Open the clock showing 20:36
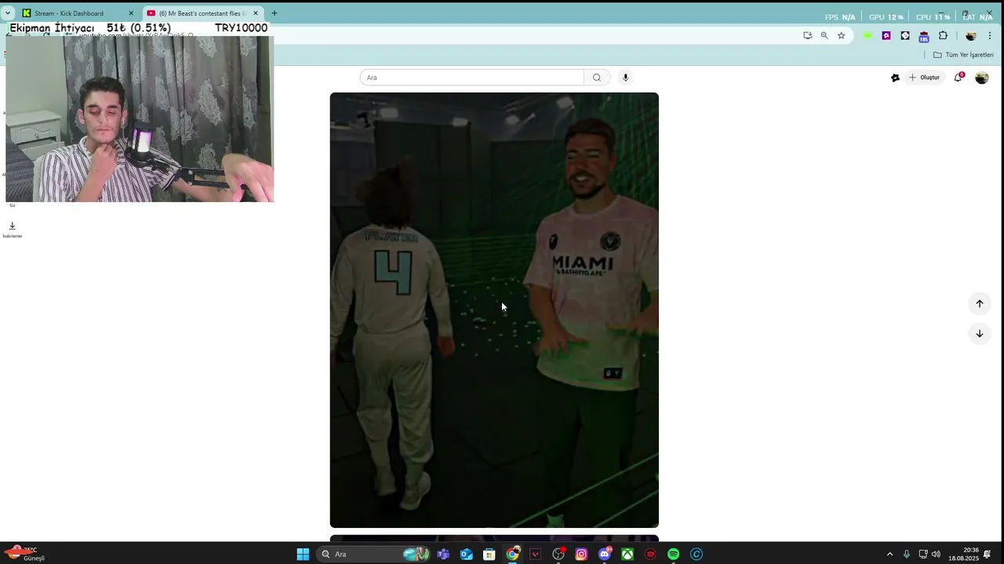 coord(963,555)
